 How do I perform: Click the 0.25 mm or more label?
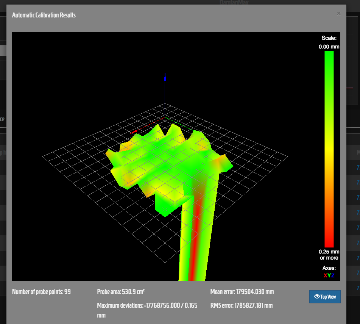tap(329, 255)
